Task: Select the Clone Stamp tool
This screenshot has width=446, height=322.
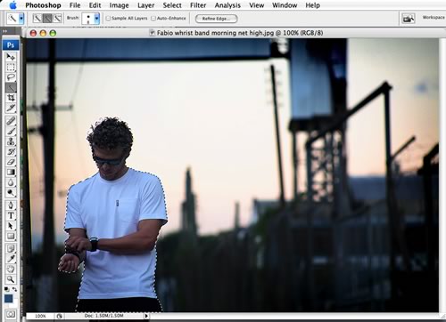Action: pyautogui.click(x=11, y=141)
